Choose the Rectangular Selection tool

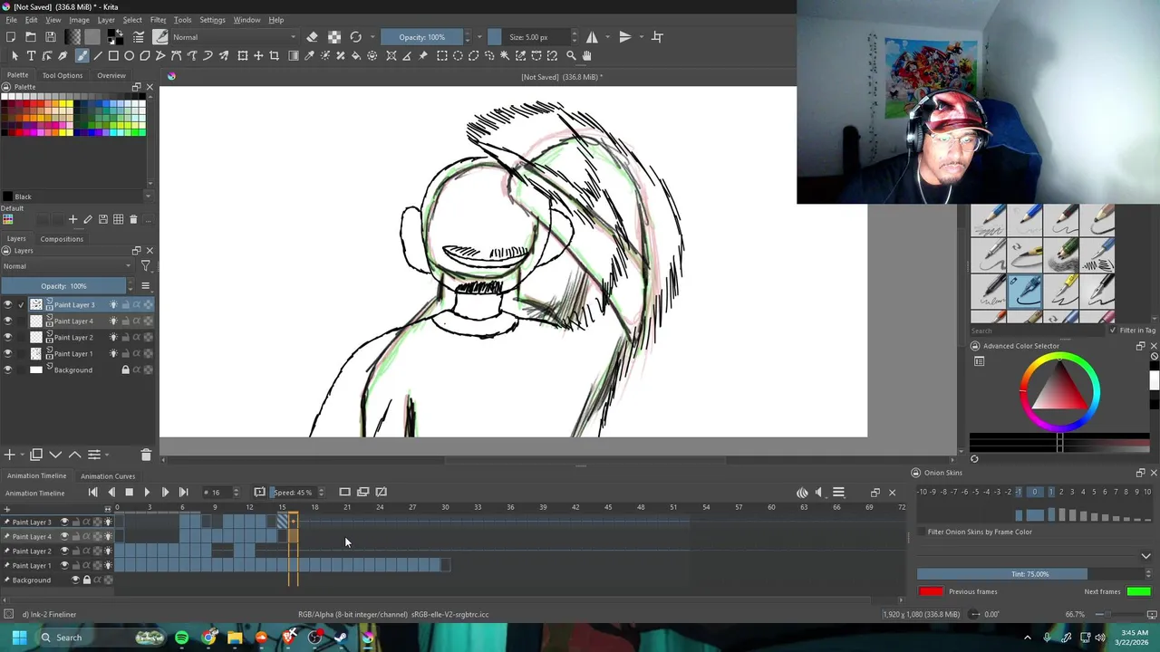[442, 55]
